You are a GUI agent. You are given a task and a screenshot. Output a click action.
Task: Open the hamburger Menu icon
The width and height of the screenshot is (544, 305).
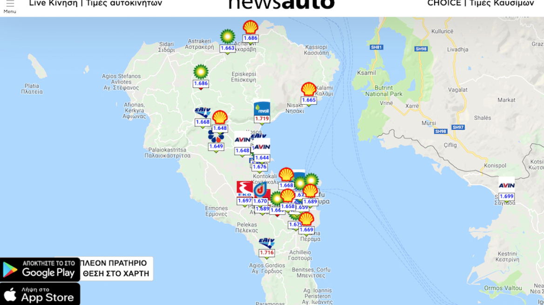(x=10, y=5)
